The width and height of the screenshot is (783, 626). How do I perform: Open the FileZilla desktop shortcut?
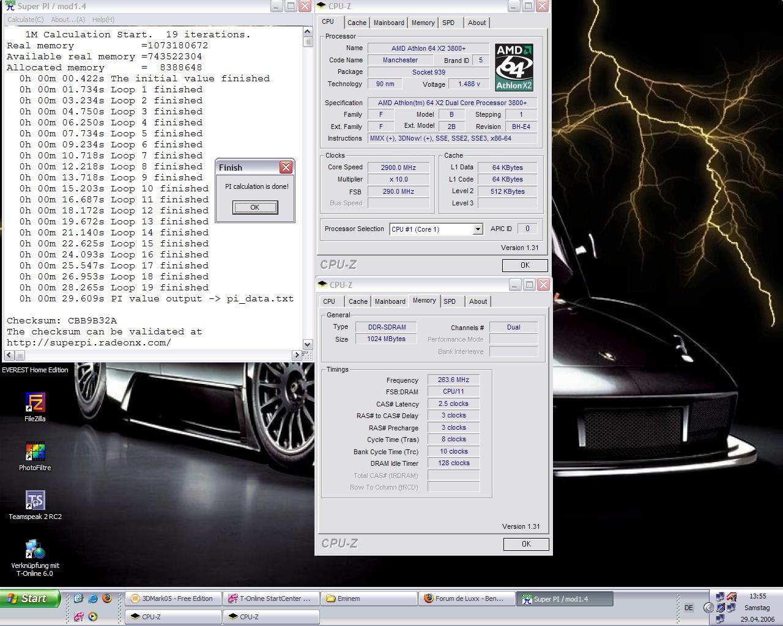pyautogui.click(x=35, y=408)
